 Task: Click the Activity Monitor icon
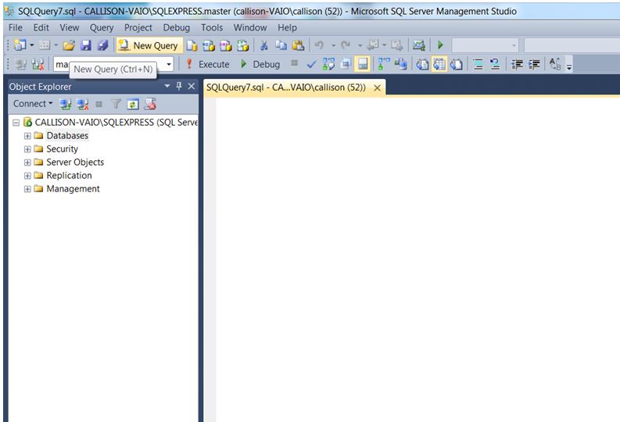[x=419, y=45]
